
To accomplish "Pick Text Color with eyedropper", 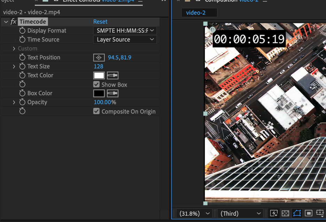I will (x=113, y=76).
